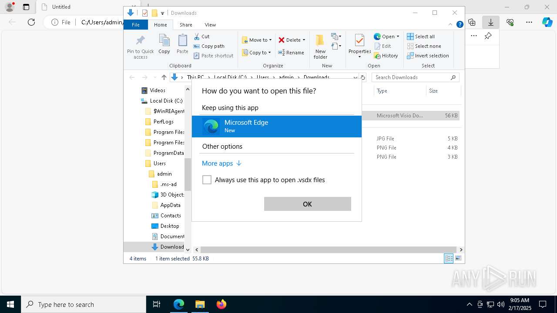This screenshot has height=313, width=557.
Task: Select Local Disk (C:) in the tree
Action: coord(161,101)
